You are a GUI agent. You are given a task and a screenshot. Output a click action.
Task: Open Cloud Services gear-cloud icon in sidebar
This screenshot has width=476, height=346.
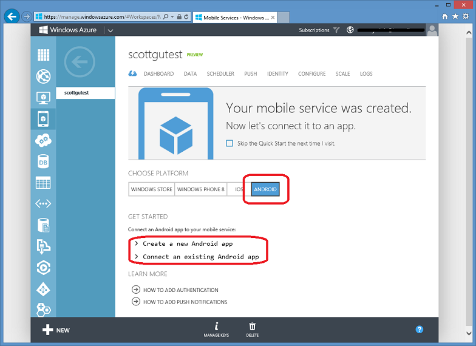43,140
